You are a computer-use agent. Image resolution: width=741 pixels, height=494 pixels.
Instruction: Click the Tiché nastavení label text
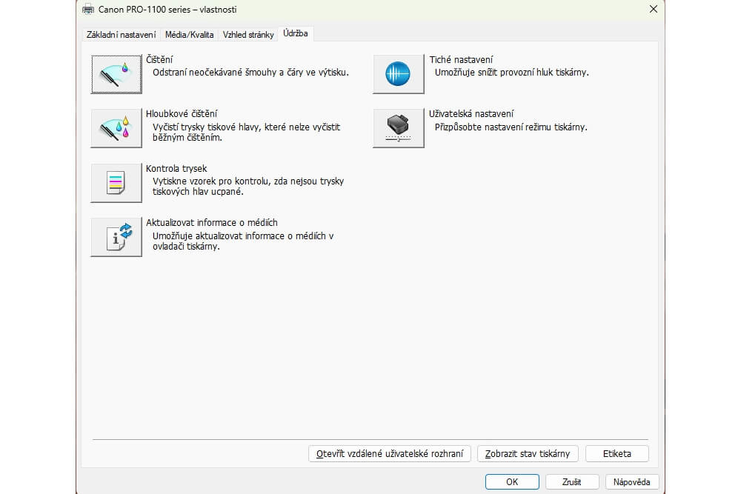[461, 59]
